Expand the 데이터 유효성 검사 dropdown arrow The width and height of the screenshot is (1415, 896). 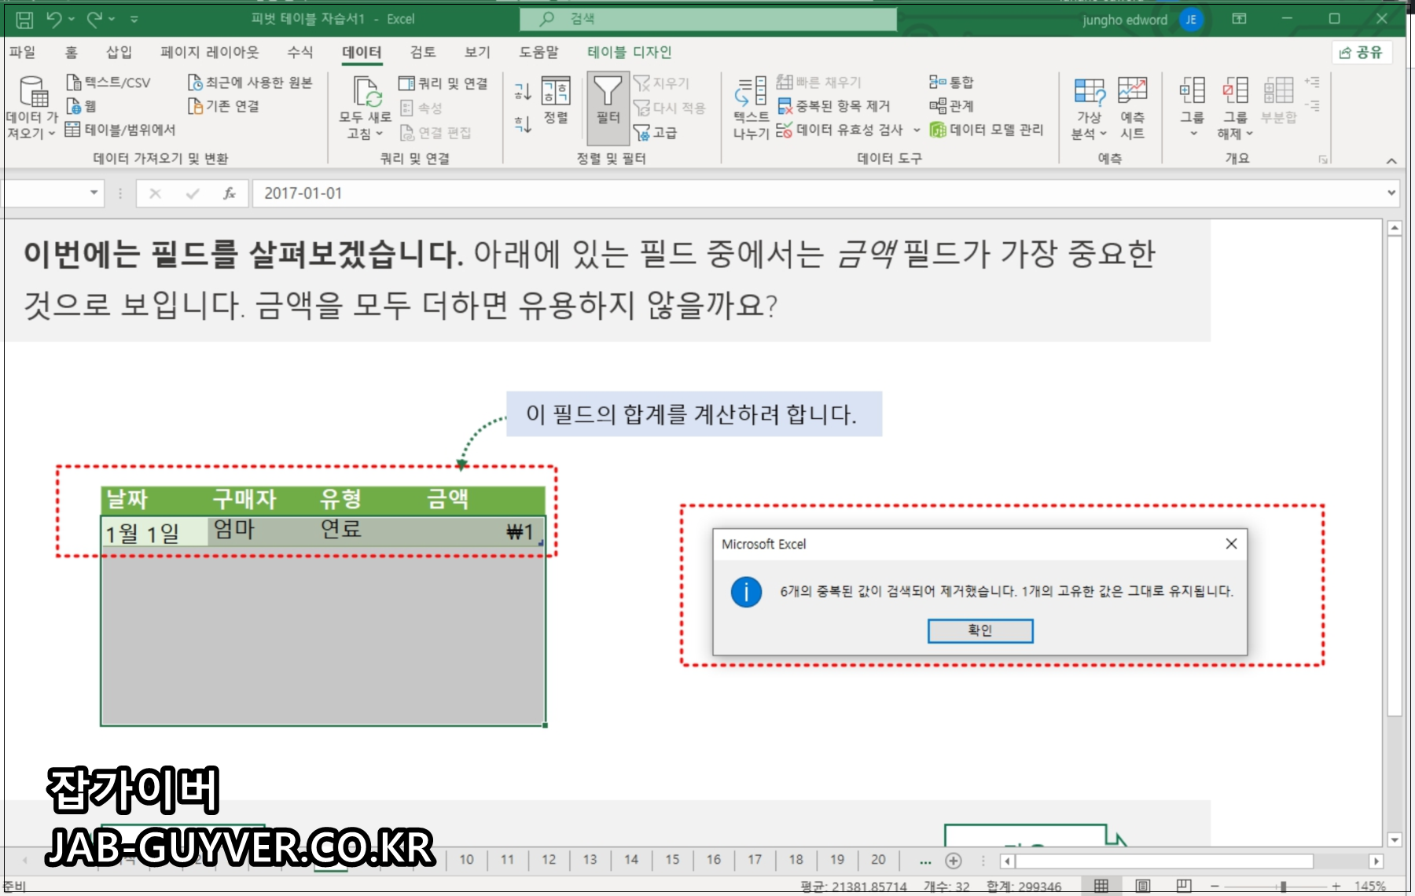pyautogui.click(x=917, y=130)
